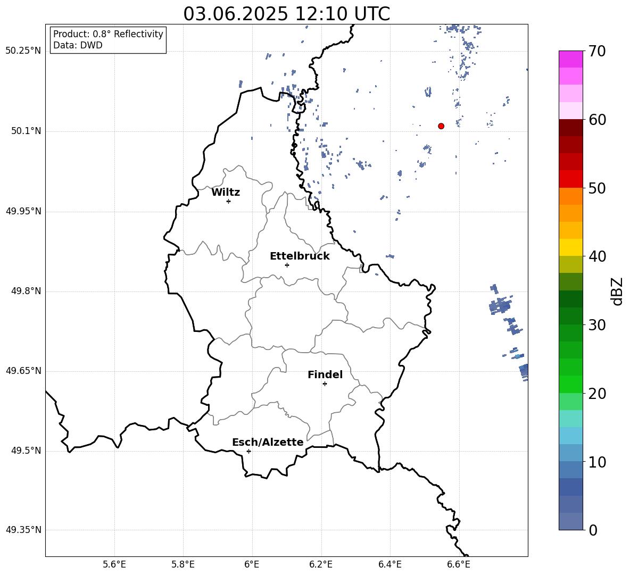
Task: Click the 5.8°E longitude label
Action: point(183,564)
